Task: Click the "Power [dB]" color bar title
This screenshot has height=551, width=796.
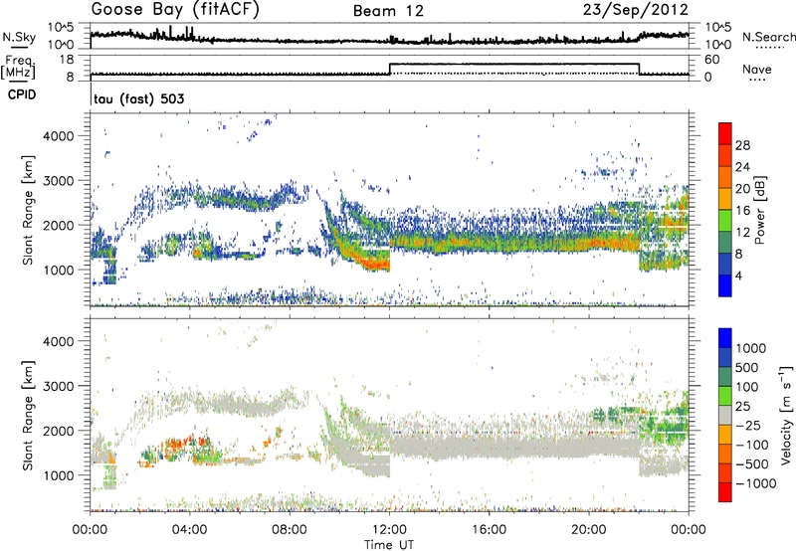Action: click(759, 210)
